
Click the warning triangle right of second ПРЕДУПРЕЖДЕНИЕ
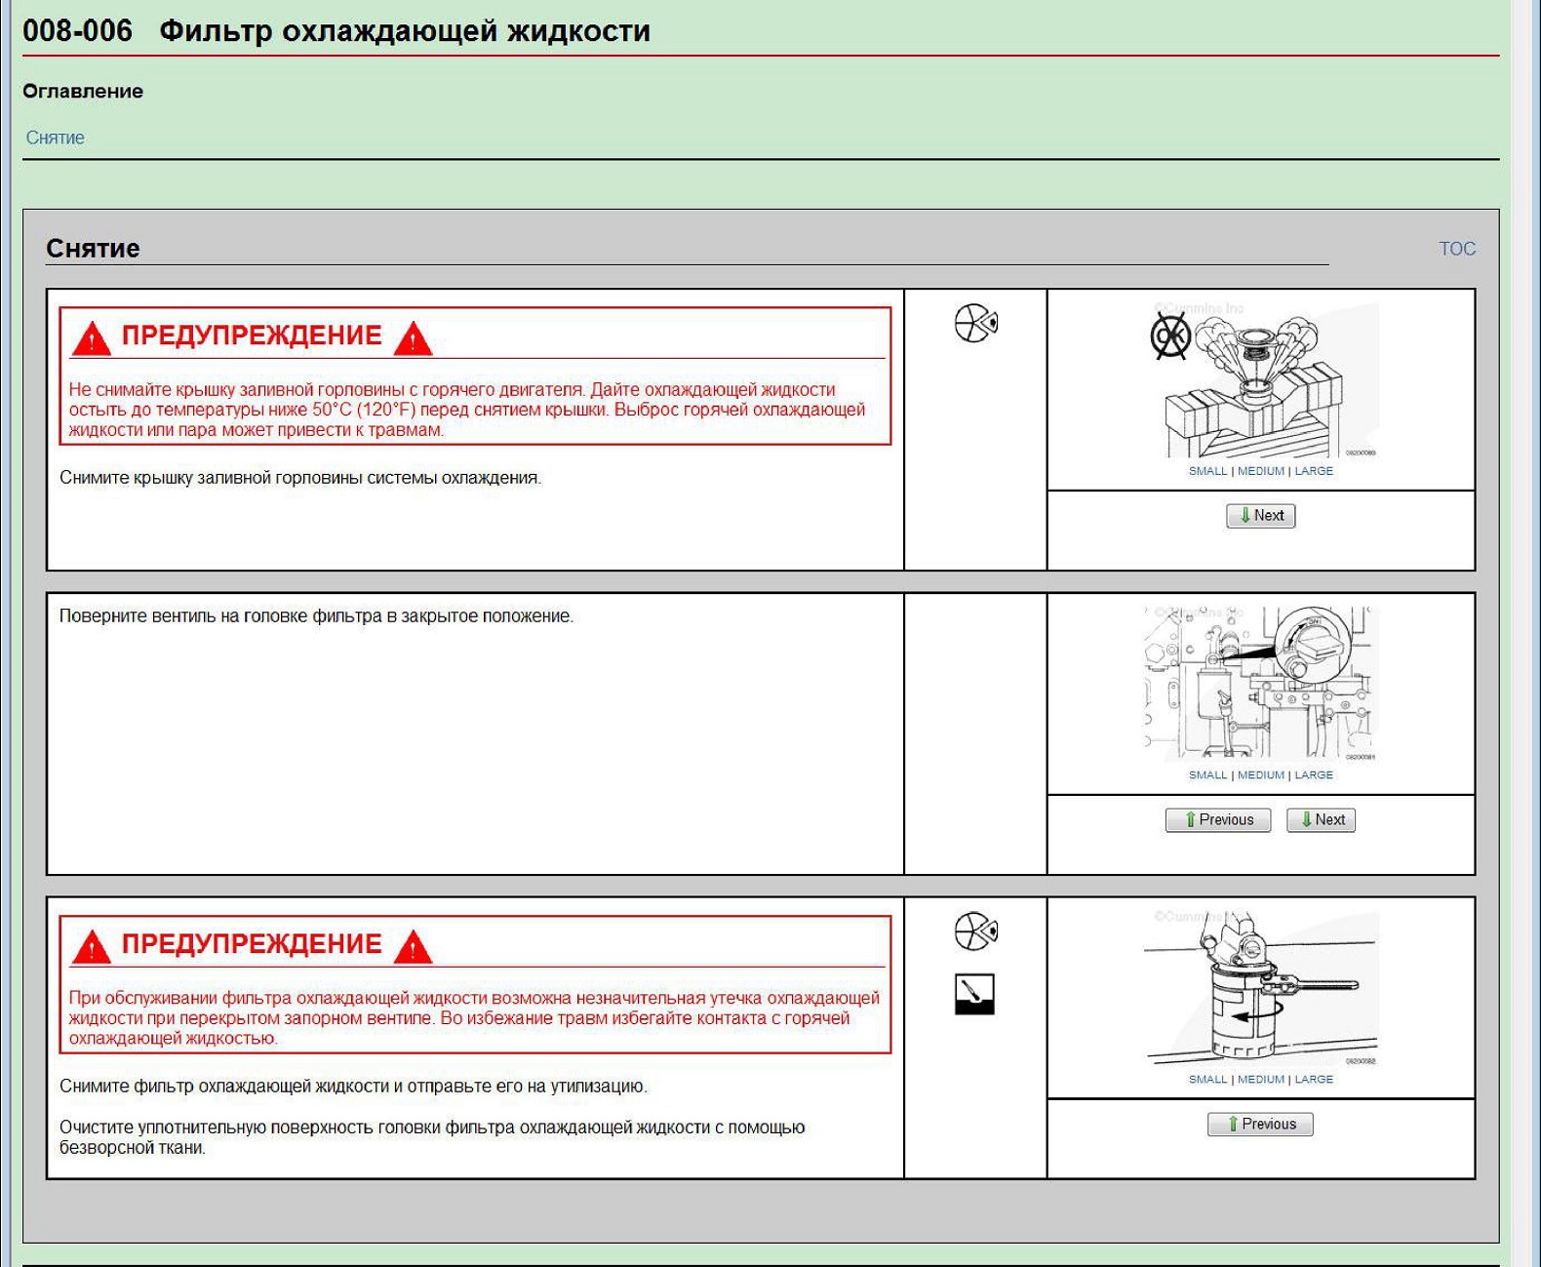413,946
